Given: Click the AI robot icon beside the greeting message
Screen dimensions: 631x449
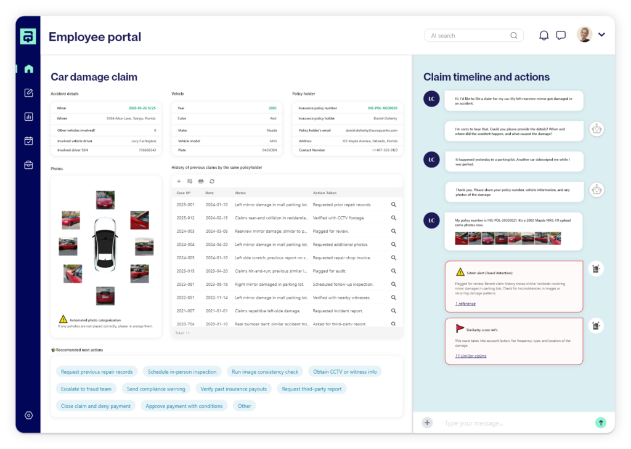Looking at the screenshot, I should point(596,129).
